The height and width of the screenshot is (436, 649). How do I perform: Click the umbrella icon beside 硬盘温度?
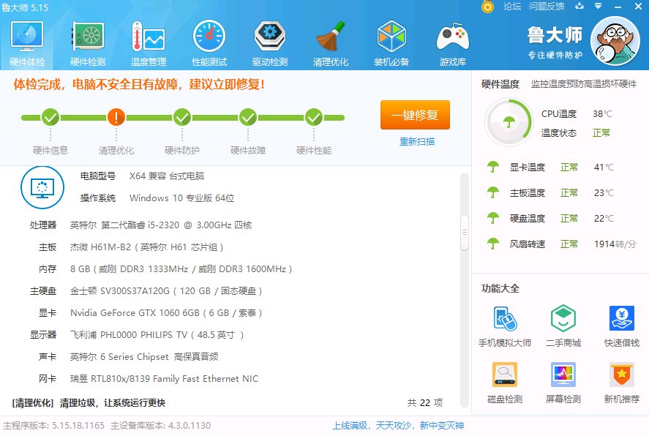tap(493, 218)
